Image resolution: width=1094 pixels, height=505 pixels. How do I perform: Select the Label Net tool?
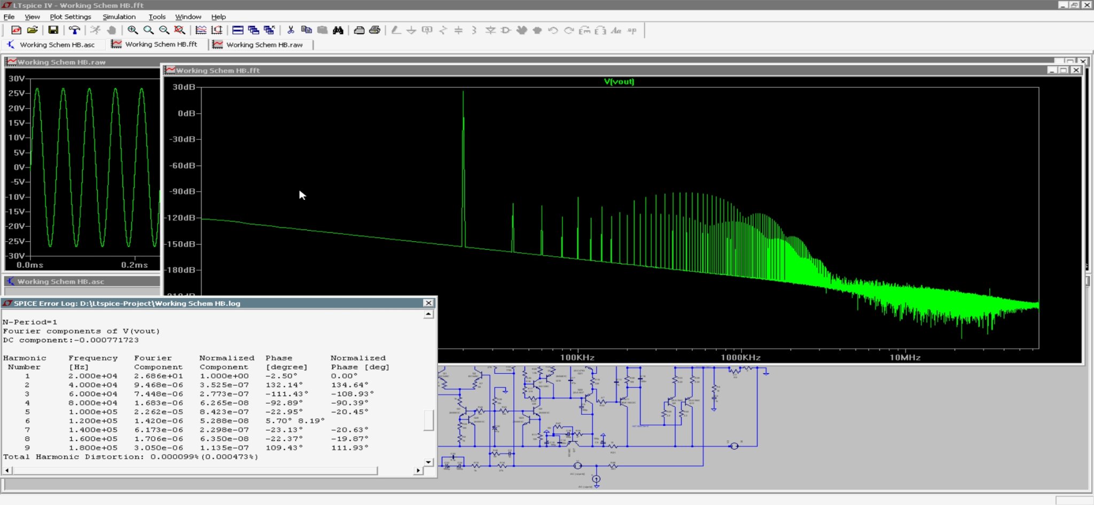(x=427, y=30)
